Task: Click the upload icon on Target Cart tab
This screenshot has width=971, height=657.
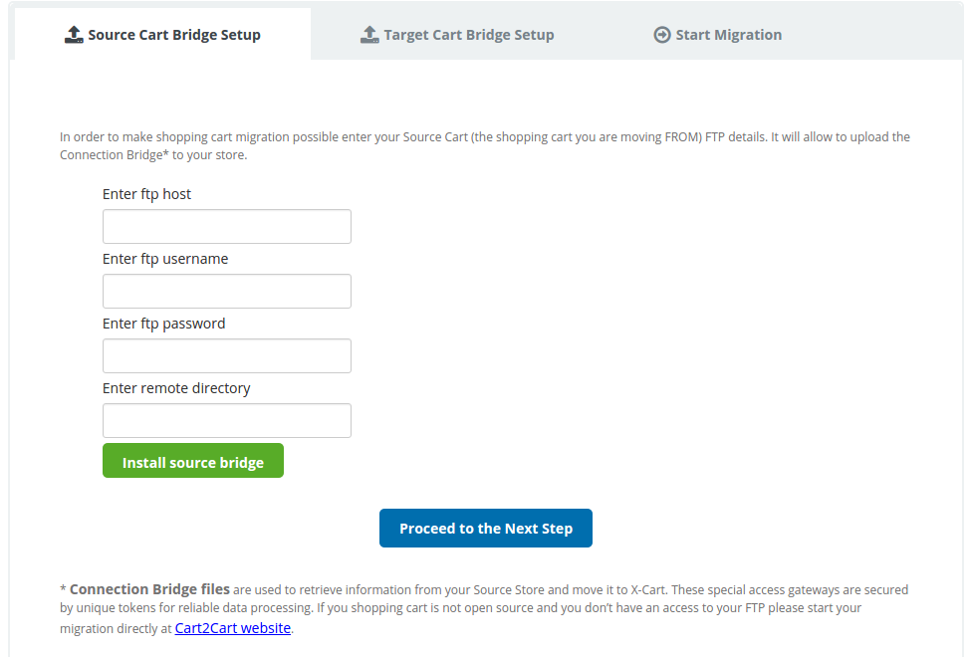Action: pyautogui.click(x=369, y=35)
